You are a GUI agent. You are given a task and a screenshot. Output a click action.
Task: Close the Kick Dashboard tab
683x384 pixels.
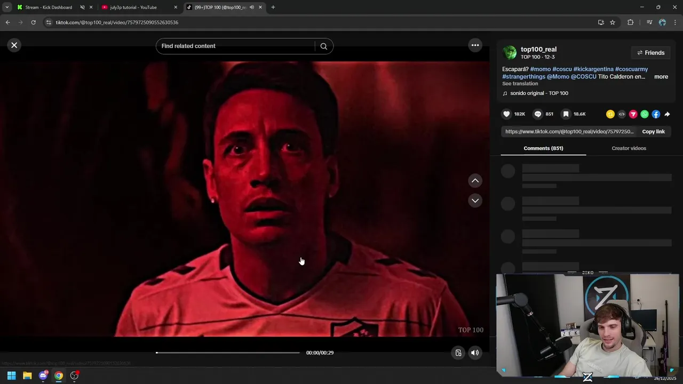click(x=91, y=7)
